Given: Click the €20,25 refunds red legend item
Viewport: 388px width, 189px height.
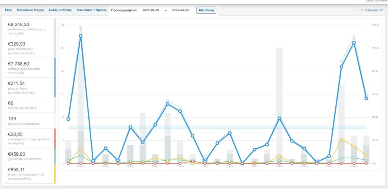Looking at the screenshot, I should 30,138.
